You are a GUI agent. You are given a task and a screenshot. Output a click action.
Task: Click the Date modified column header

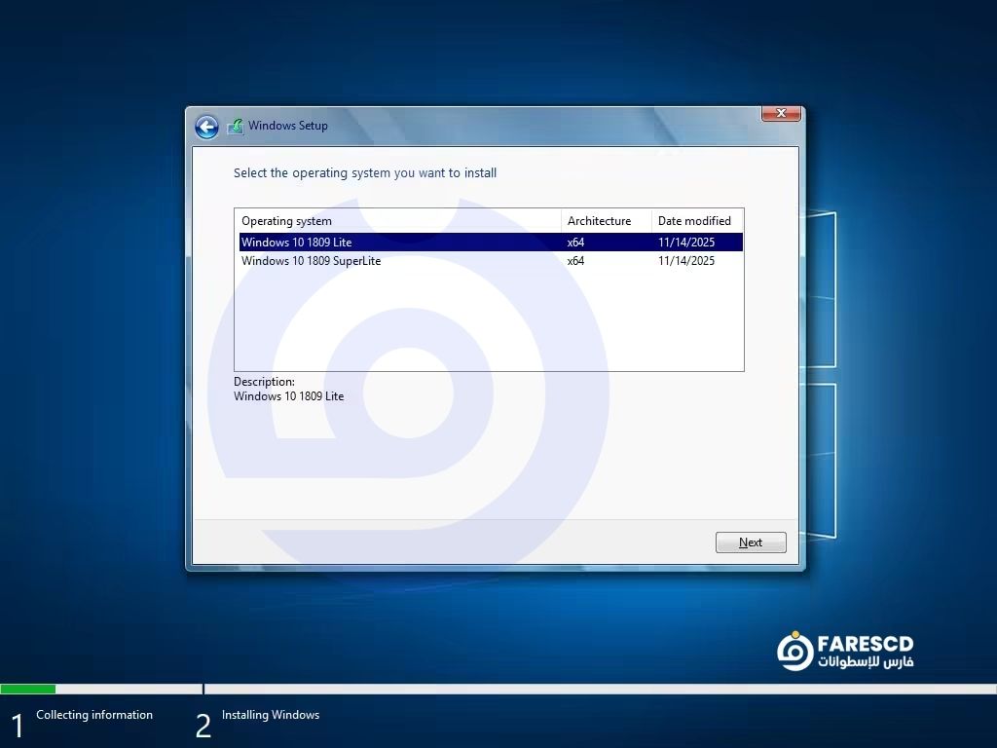(x=694, y=221)
